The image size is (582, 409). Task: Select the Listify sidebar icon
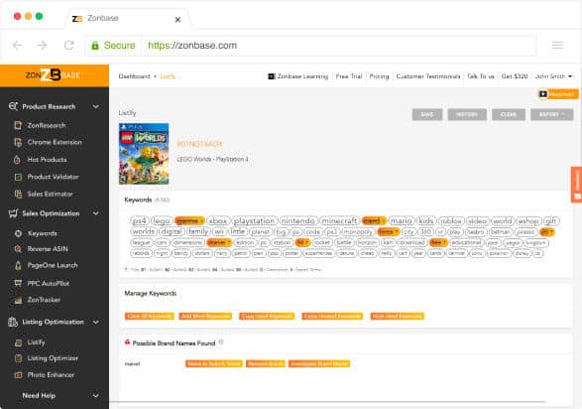18,342
